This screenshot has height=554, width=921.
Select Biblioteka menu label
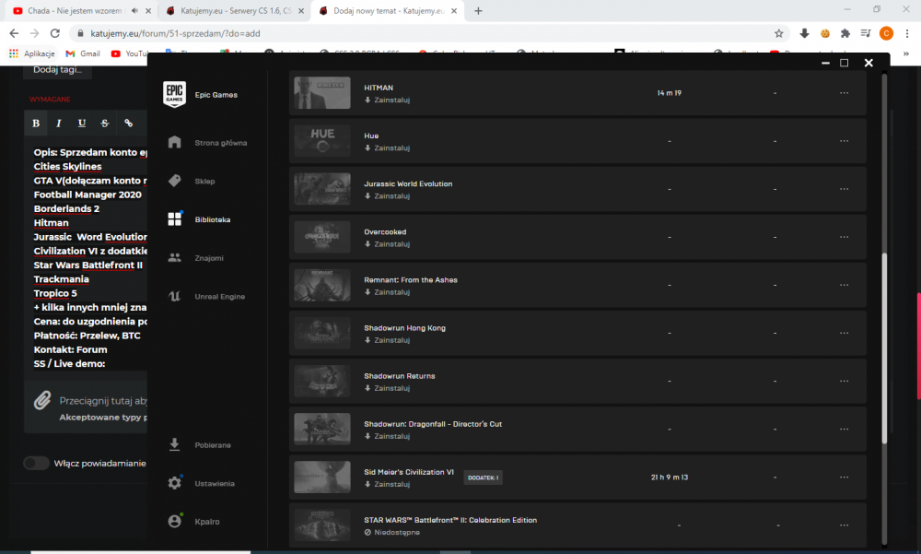[x=213, y=219]
